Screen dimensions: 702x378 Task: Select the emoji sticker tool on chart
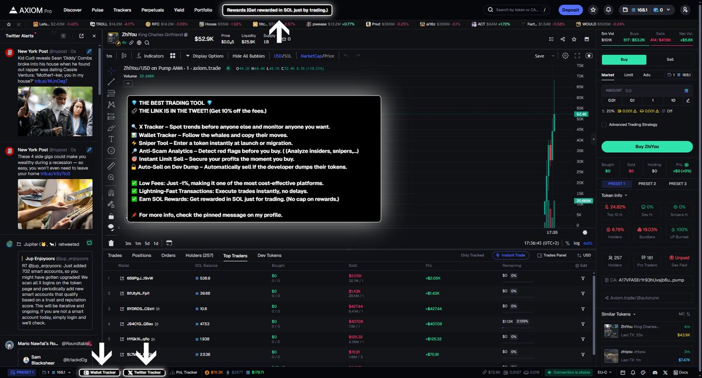coord(111,150)
